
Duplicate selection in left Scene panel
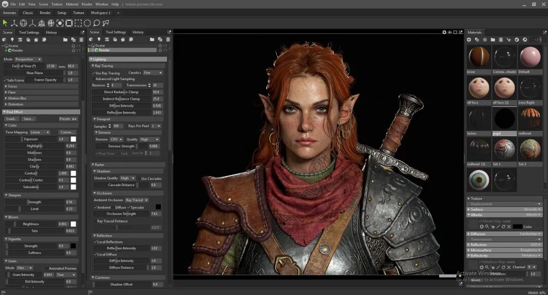click(x=74, y=40)
